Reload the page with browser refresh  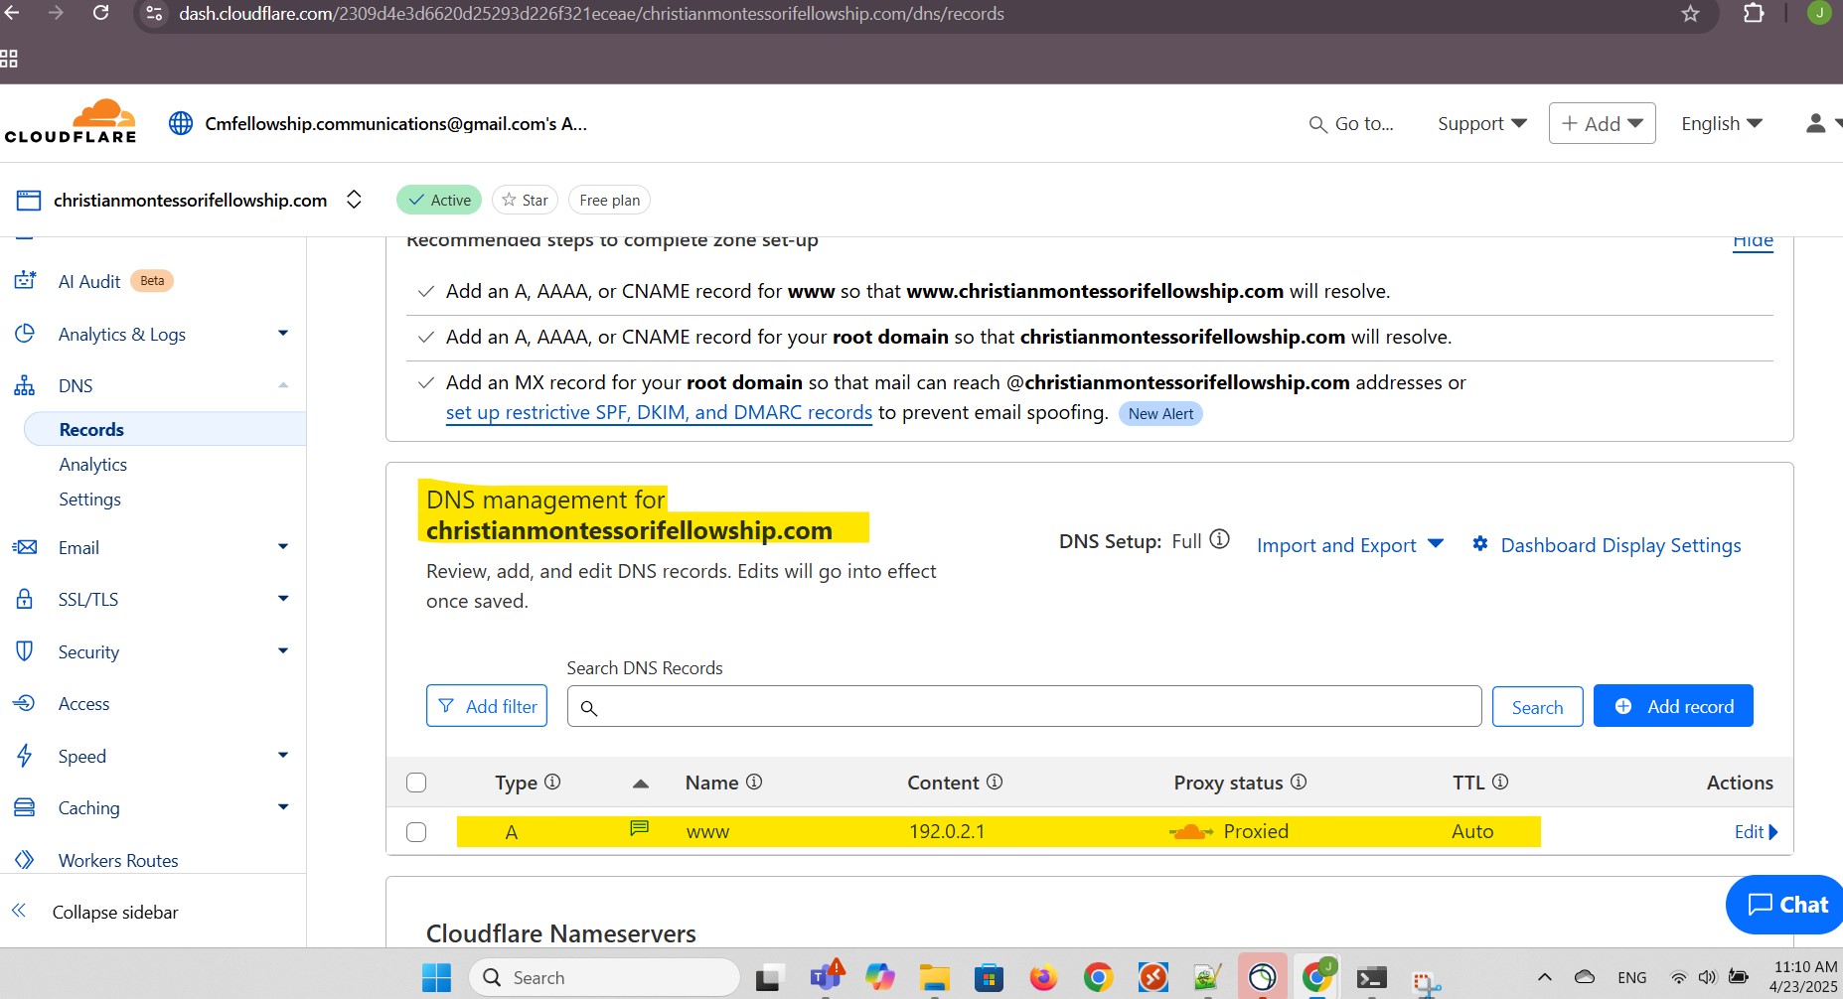100,13
